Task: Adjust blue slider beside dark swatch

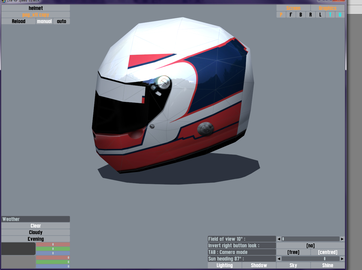Action: pos(53,253)
